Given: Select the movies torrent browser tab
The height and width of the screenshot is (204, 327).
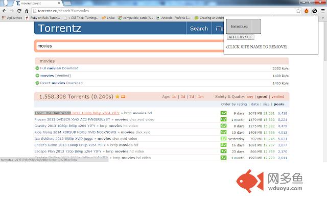Looking at the screenshot, I should [x=37, y=4].
